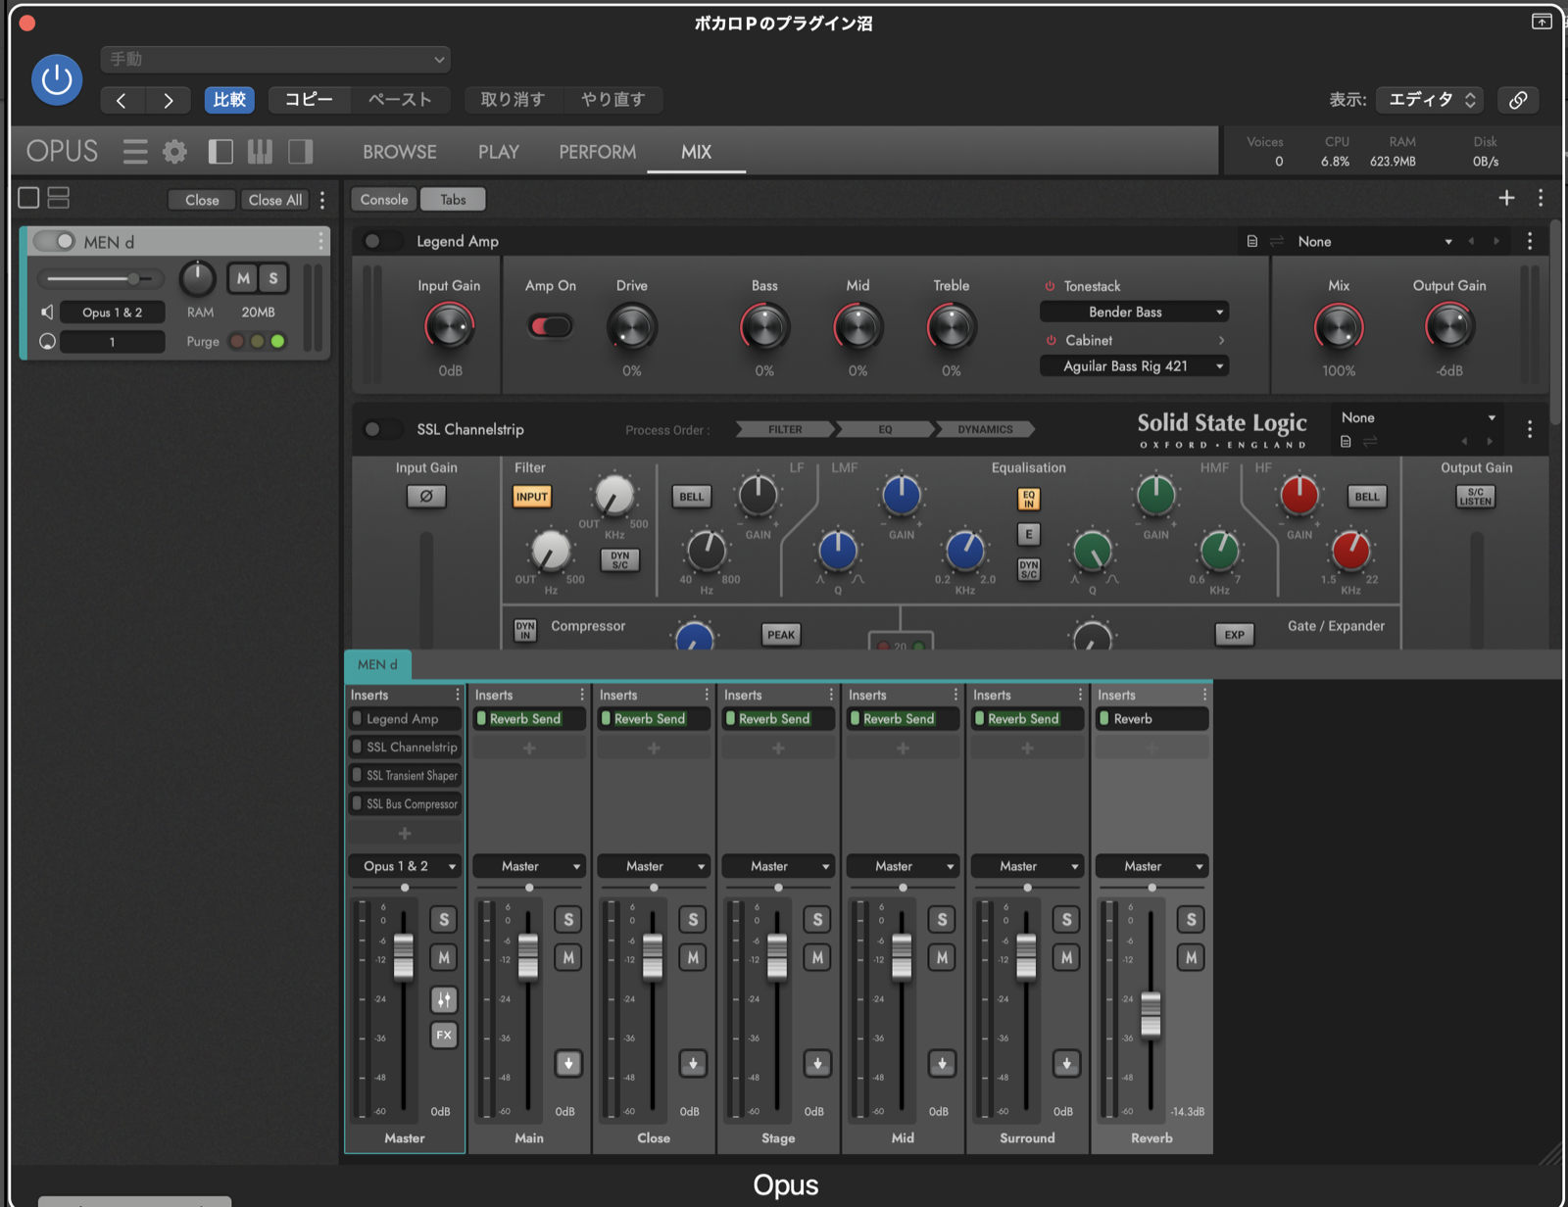The height and width of the screenshot is (1207, 1568).
Task: Open Aguilar Bass Rig 421 cabinet dropdown
Action: (x=1134, y=366)
